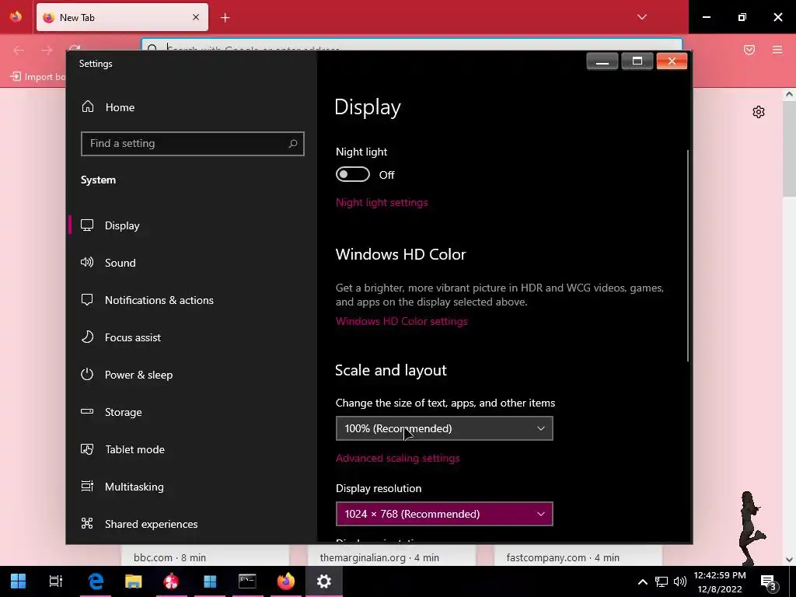796x597 pixels.
Task: Open the notification center icon
Action: [x=769, y=581]
